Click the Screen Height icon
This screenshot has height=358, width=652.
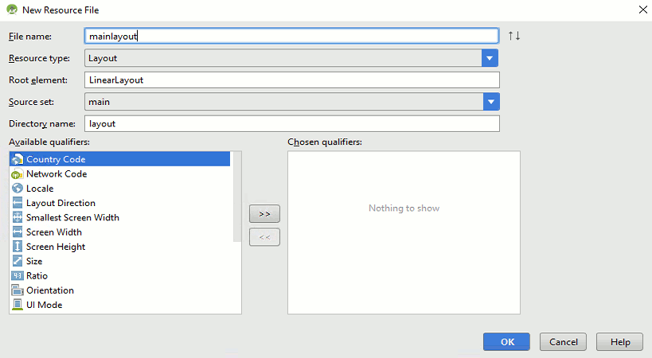tap(17, 247)
